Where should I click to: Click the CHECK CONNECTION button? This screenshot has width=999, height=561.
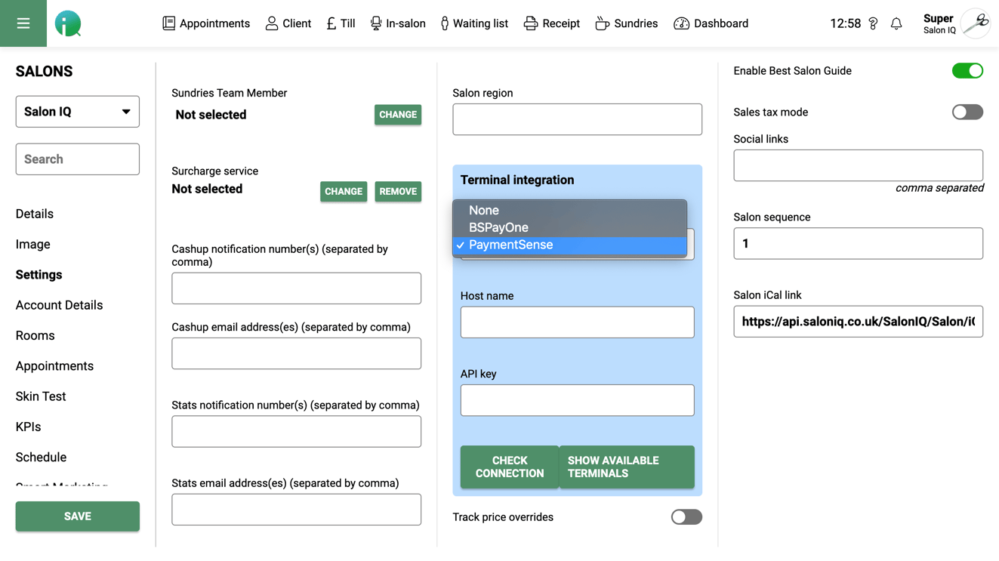pos(509,467)
